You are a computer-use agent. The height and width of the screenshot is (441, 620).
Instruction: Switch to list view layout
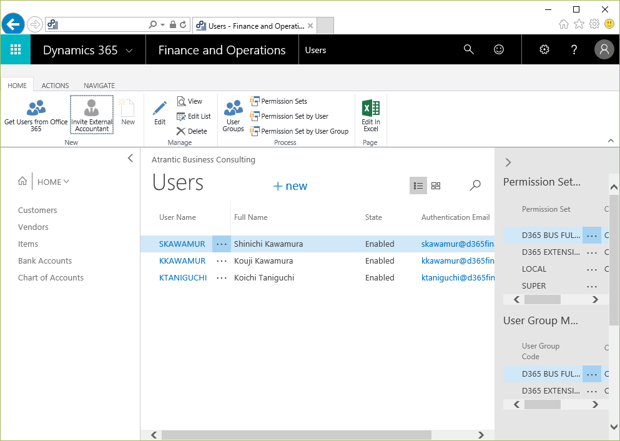click(x=418, y=186)
